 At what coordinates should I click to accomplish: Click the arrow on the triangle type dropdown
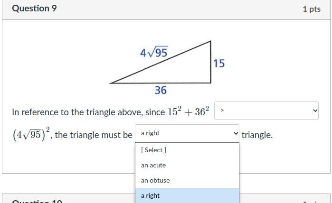pos(236,133)
